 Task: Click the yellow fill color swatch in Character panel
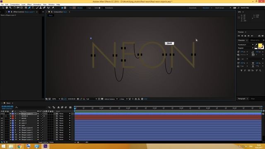(x=260, y=45)
